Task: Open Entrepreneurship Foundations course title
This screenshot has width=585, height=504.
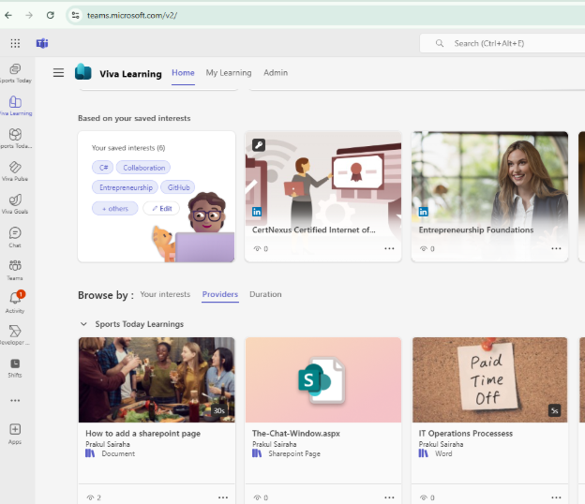Action: (x=476, y=230)
